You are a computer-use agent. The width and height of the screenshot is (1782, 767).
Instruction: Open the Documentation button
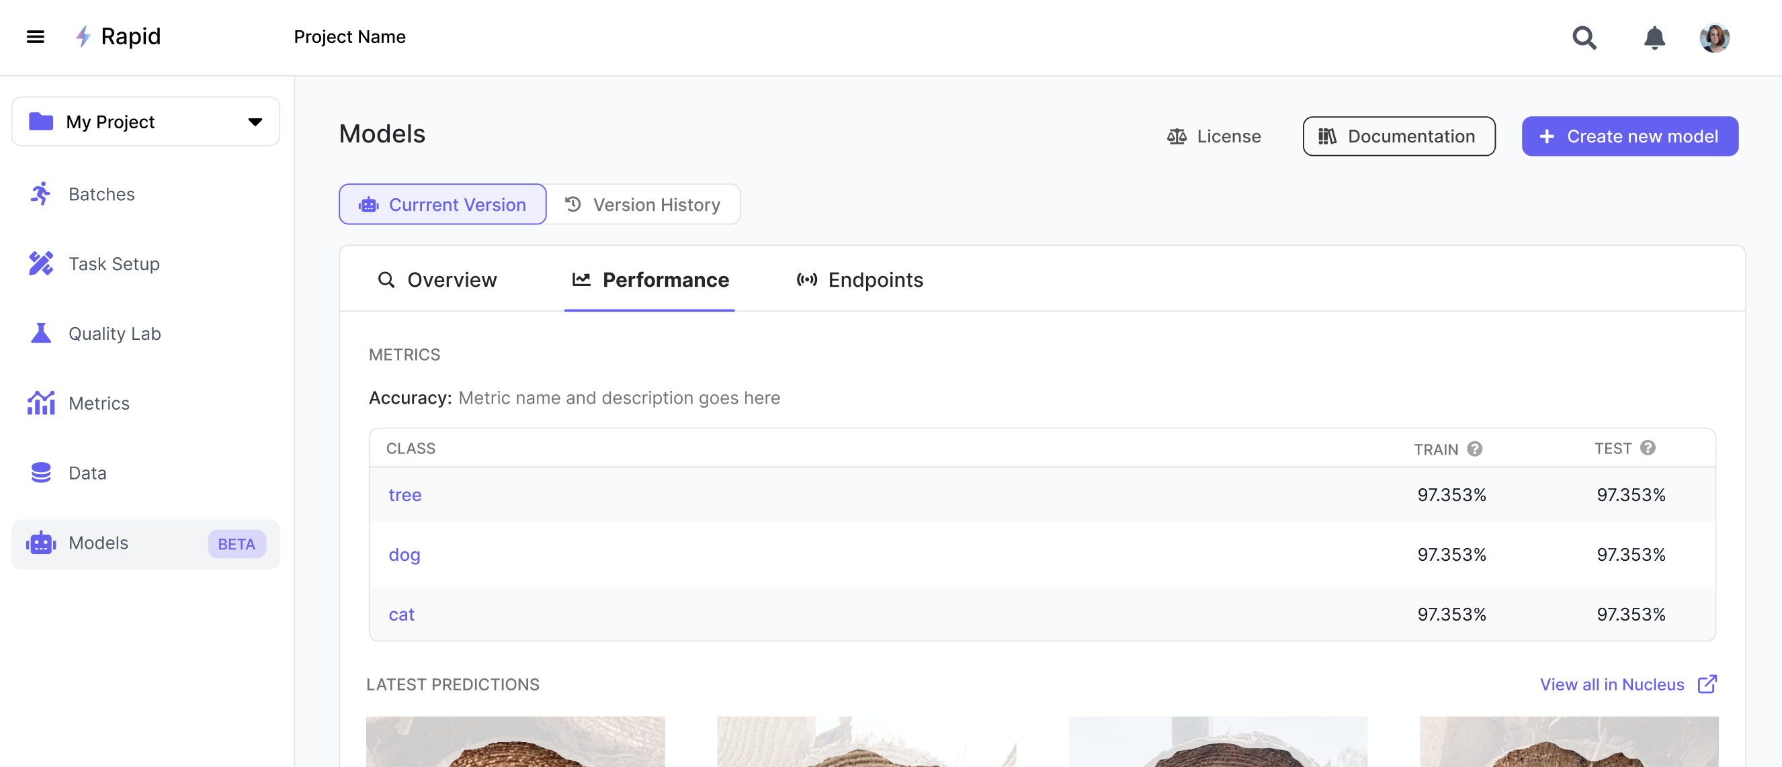pyautogui.click(x=1398, y=136)
